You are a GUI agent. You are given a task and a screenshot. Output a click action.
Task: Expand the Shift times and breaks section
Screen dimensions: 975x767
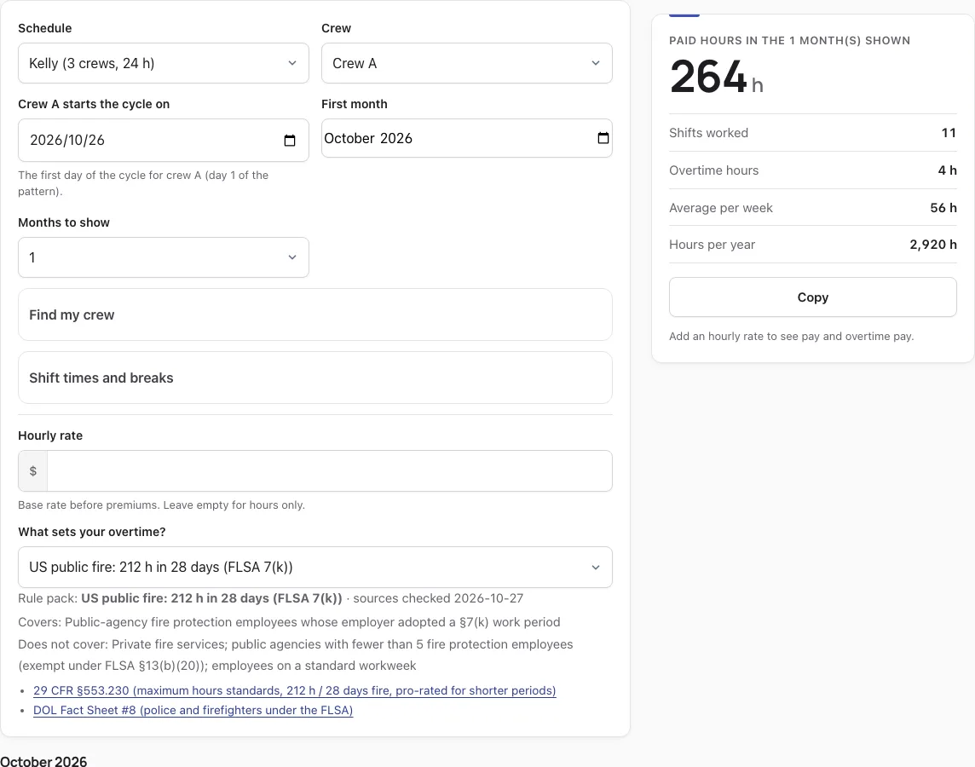(315, 378)
